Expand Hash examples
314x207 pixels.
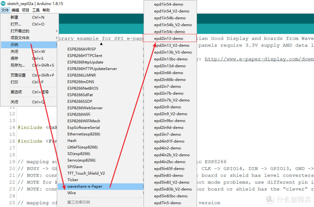coord(101,141)
